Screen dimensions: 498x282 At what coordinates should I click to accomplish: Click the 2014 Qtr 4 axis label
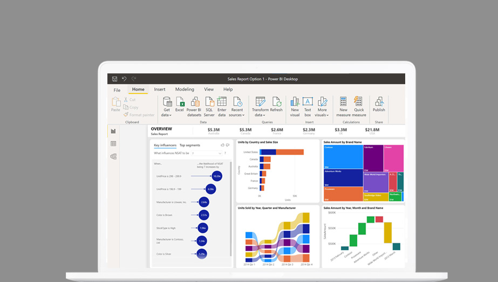[x=306, y=264]
